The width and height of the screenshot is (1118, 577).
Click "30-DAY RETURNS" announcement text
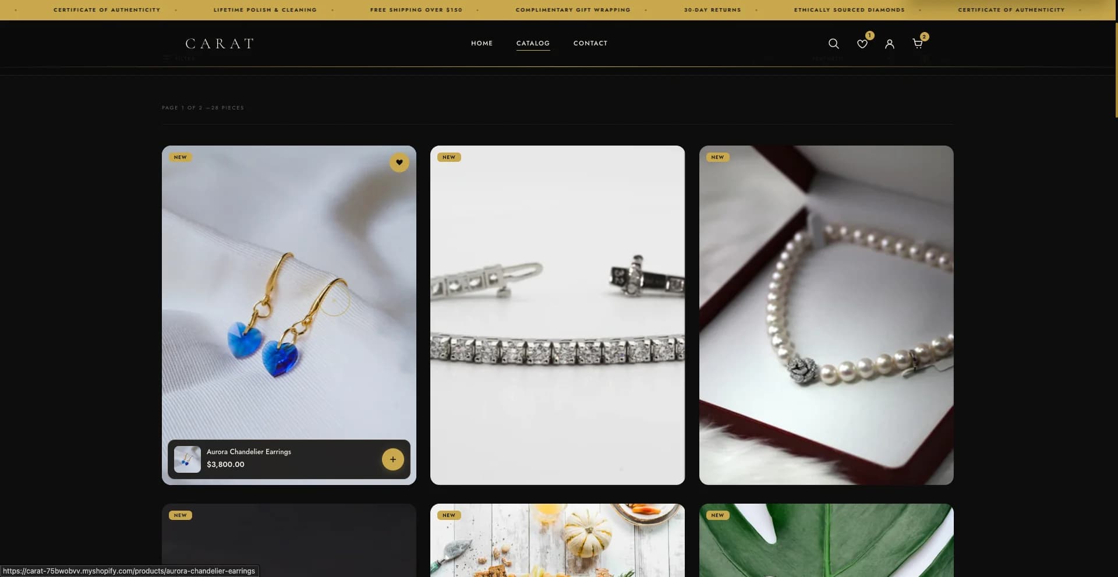pyautogui.click(x=712, y=10)
